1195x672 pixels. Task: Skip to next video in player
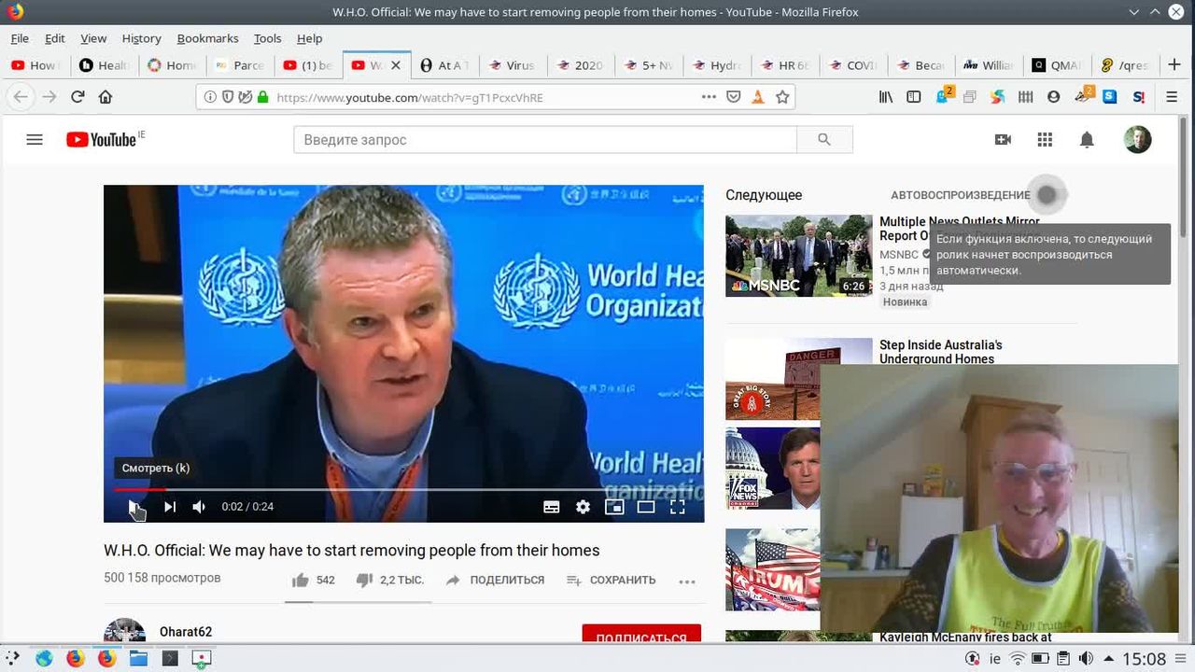pos(170,507)
